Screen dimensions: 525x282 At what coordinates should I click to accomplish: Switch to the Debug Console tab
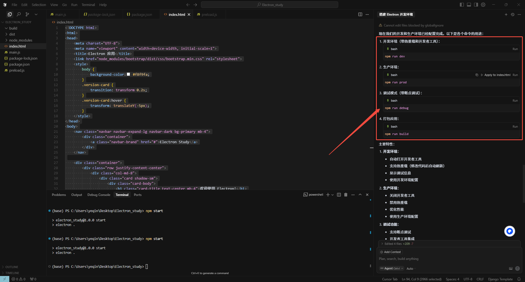click(99, 195)
